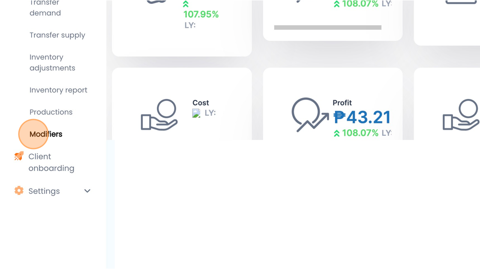
Task: Select Inventory report in the sidebar
Action: [x=58, y=90]
